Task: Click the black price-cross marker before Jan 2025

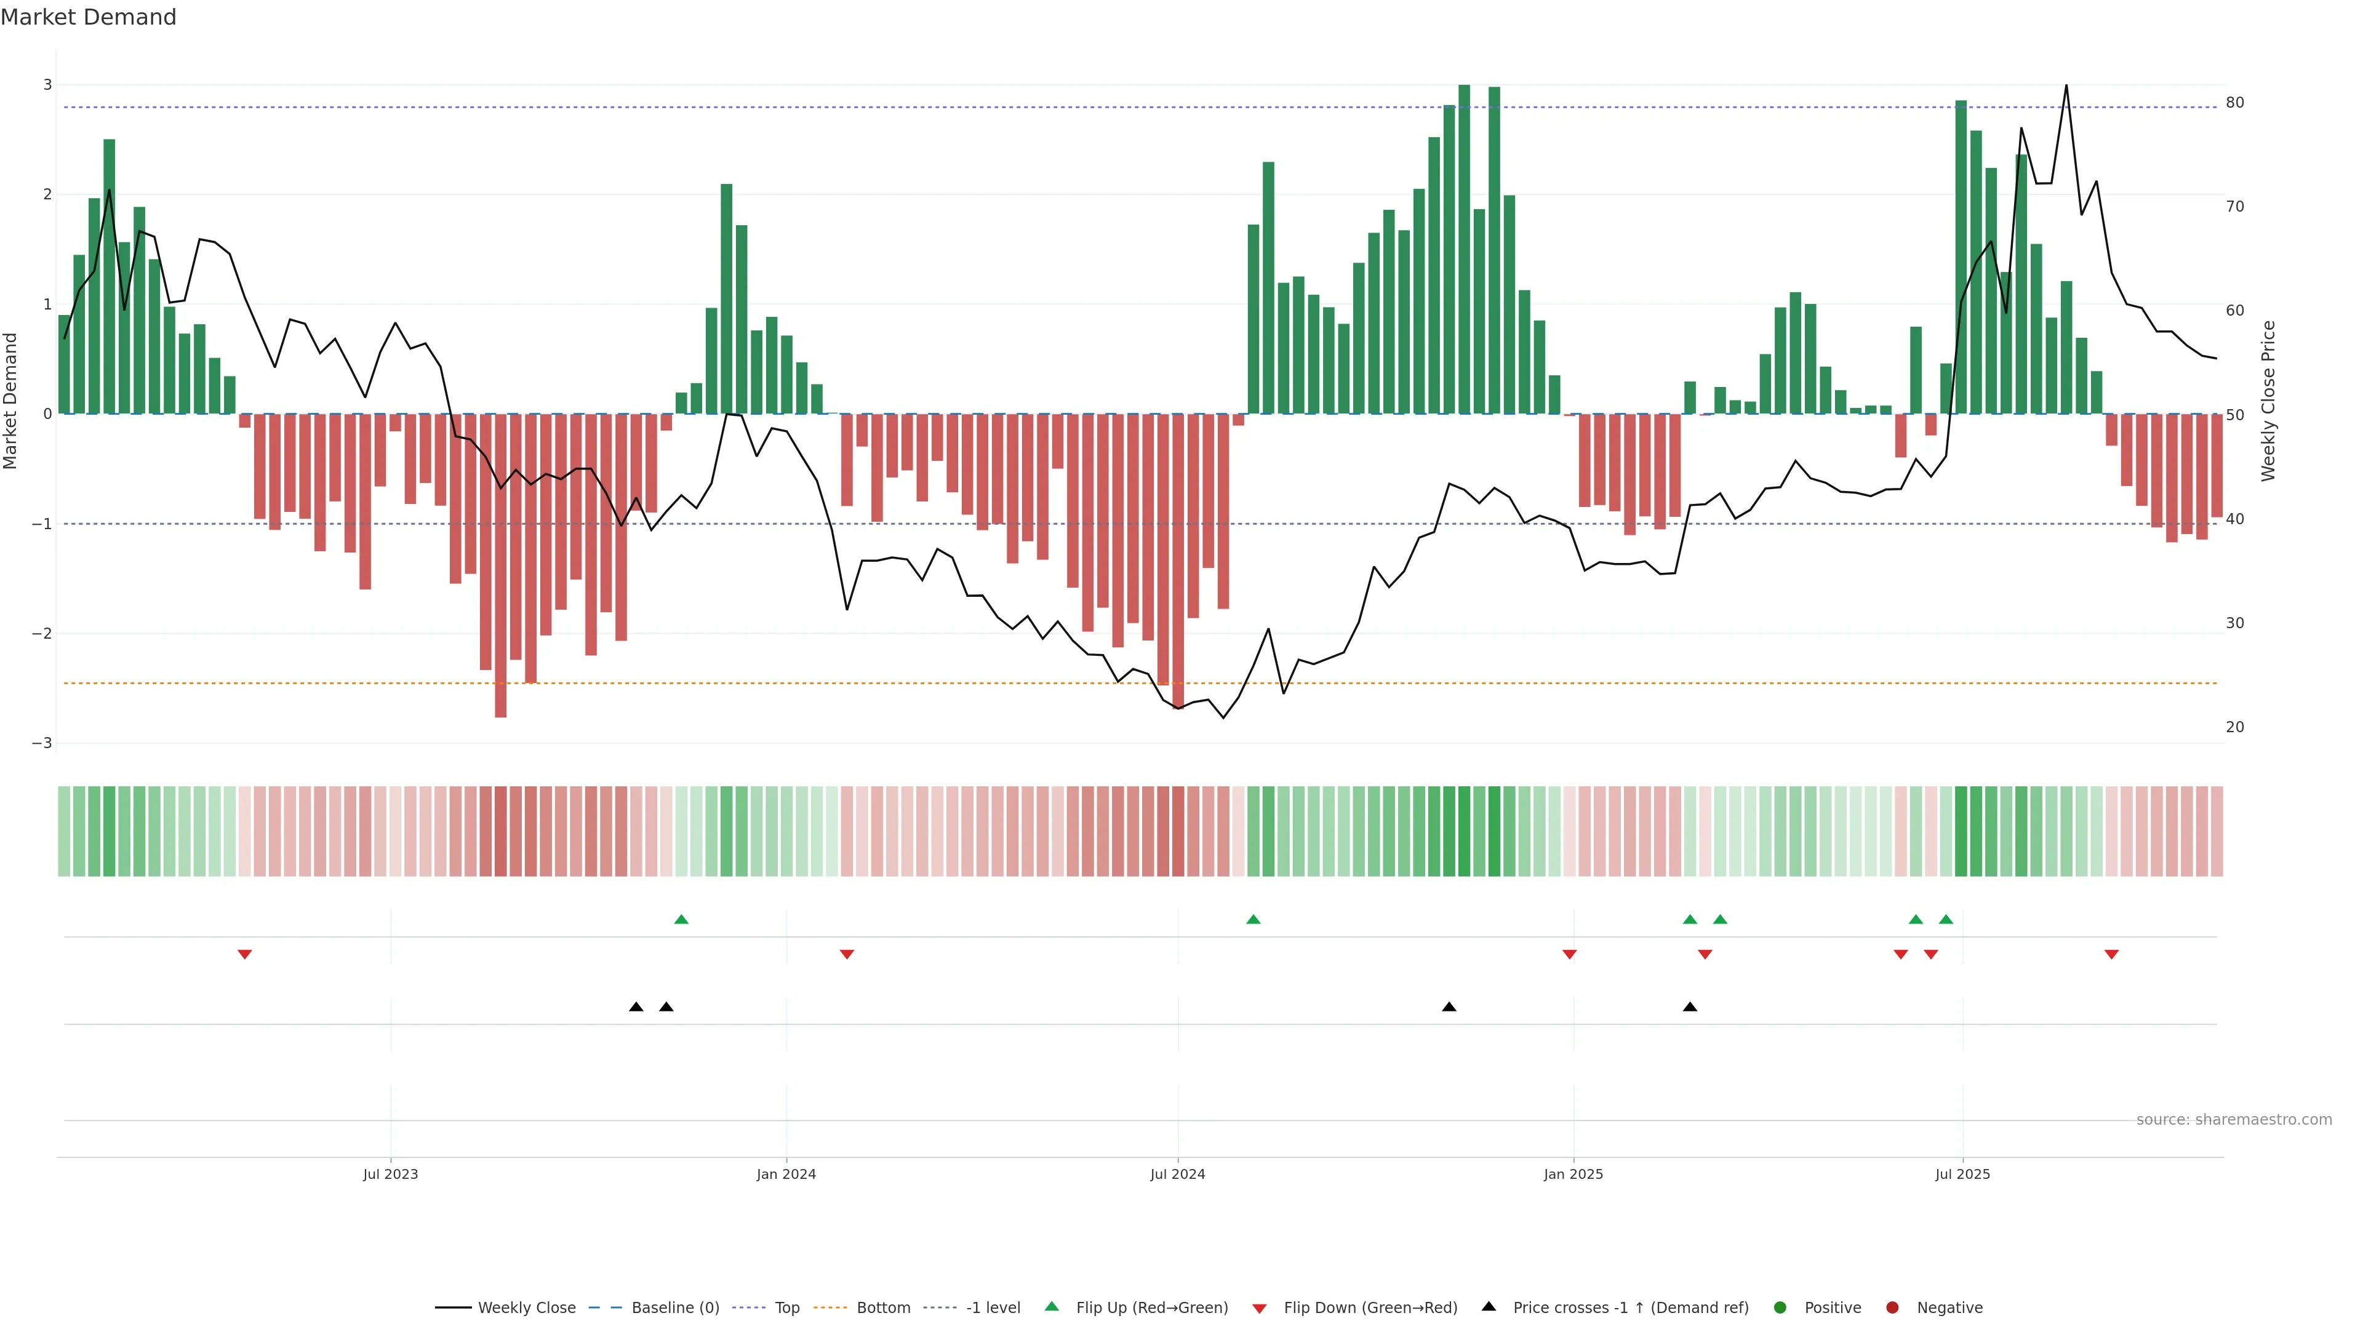Action: point(1449,1007)
